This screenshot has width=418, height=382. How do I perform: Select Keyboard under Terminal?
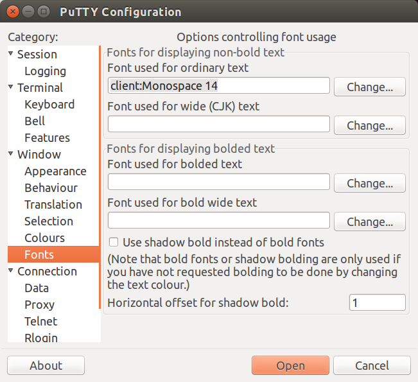(49, 105)
